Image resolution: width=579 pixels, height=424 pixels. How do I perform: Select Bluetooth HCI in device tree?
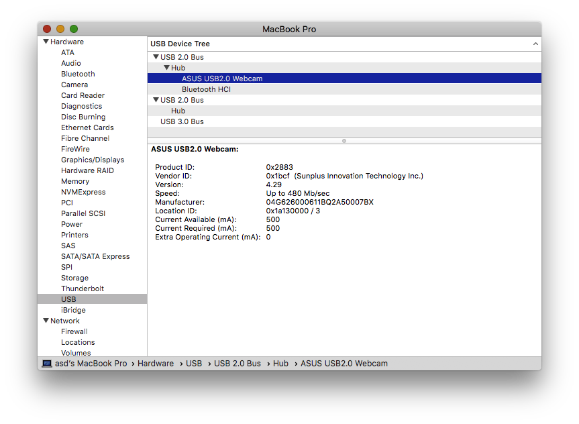[x=206, y=89]
